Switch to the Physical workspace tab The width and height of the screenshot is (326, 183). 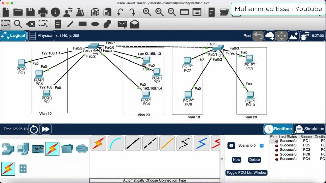pyautogui.click(x=41, y=36)
